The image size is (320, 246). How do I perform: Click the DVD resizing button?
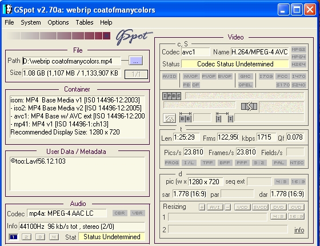pos(278,207)
